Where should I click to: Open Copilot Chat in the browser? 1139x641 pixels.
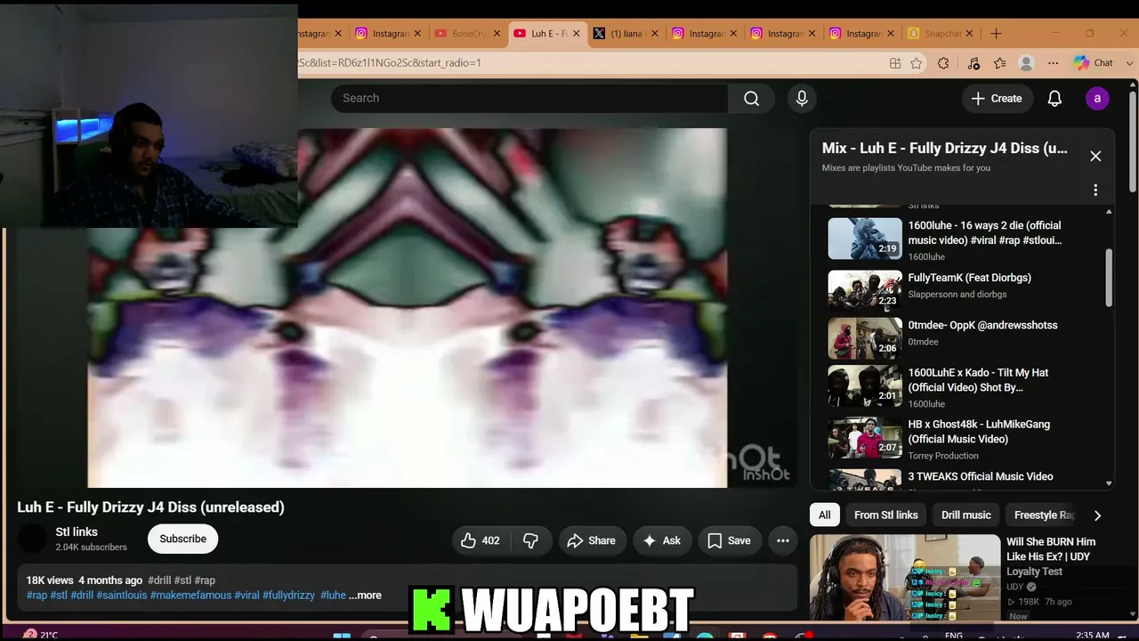[x=1094, y=63]
